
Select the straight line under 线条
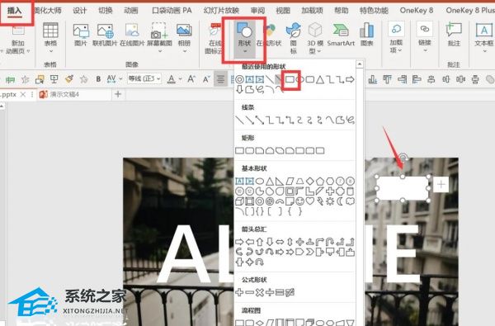point(239,120)
